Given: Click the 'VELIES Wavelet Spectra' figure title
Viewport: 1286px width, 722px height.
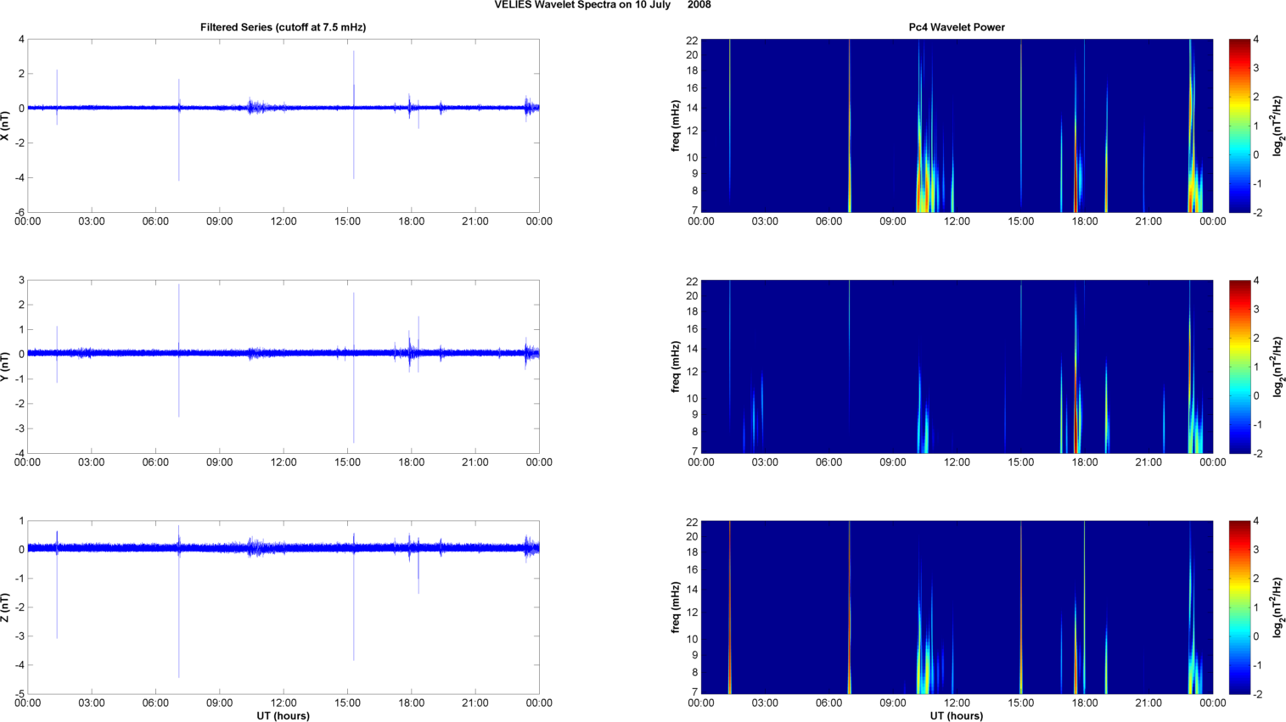Looking at the screenshot, I should tap(603, 5).
